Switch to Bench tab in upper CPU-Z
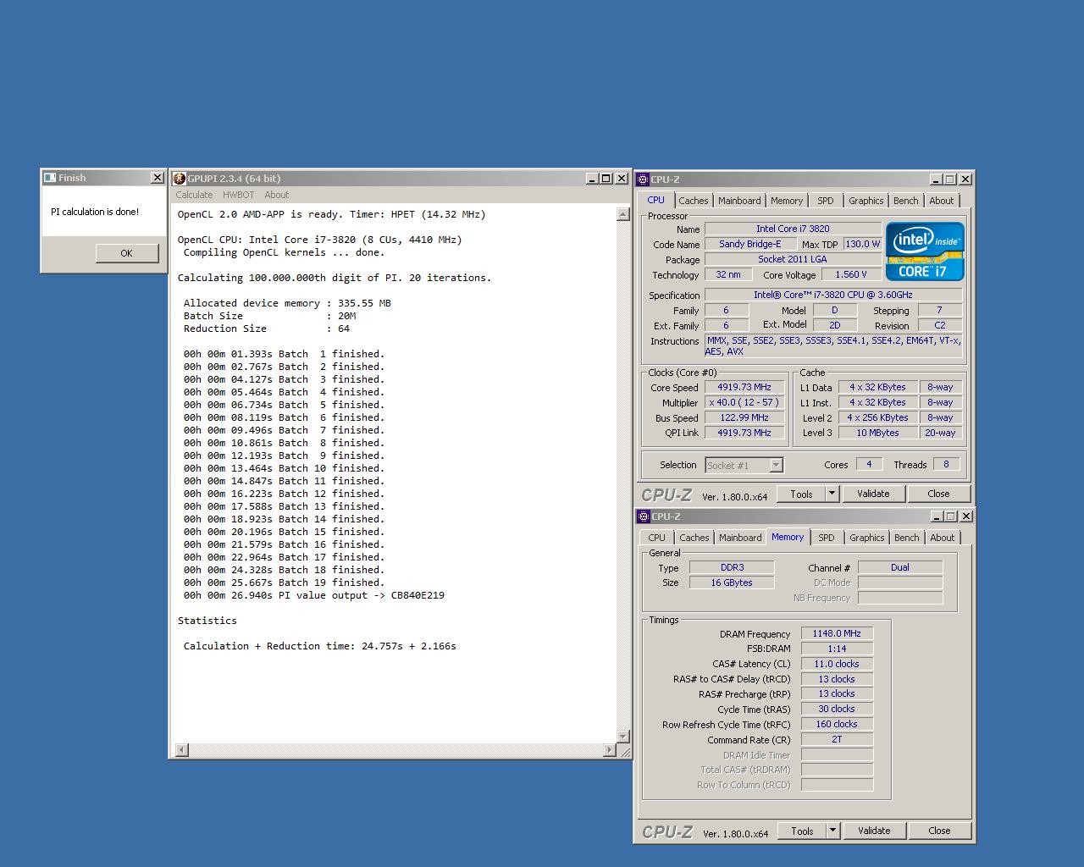 coord(905,201)
